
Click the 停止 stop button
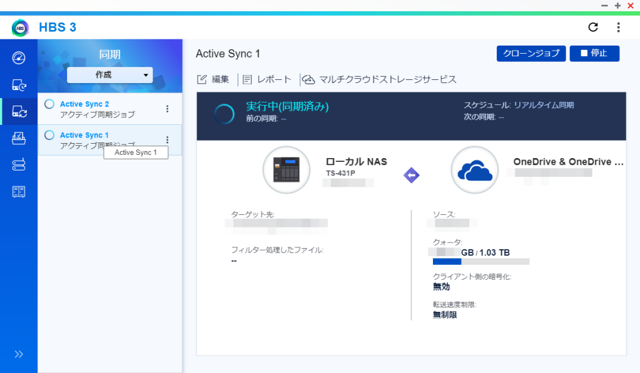pyautogui.click(x=594, y=53)
